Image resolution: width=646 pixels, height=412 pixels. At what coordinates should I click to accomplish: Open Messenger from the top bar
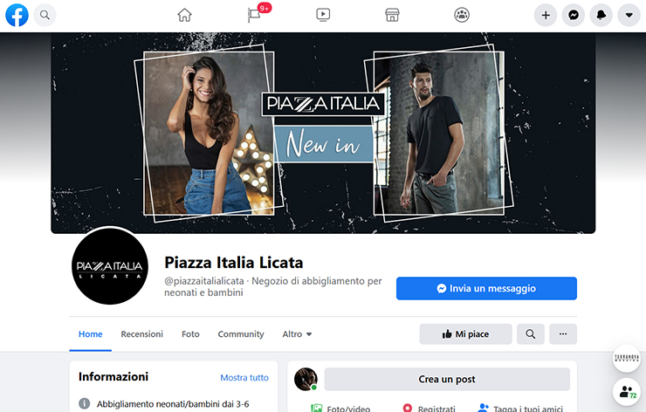(x=574, y=15)
